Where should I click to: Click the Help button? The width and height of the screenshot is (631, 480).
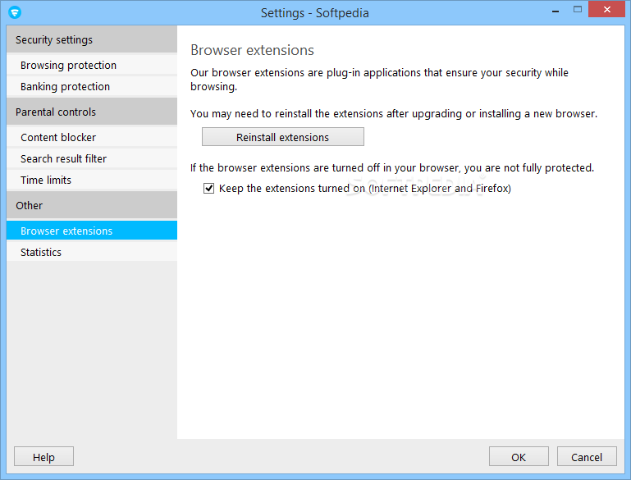tap(43, 456)
